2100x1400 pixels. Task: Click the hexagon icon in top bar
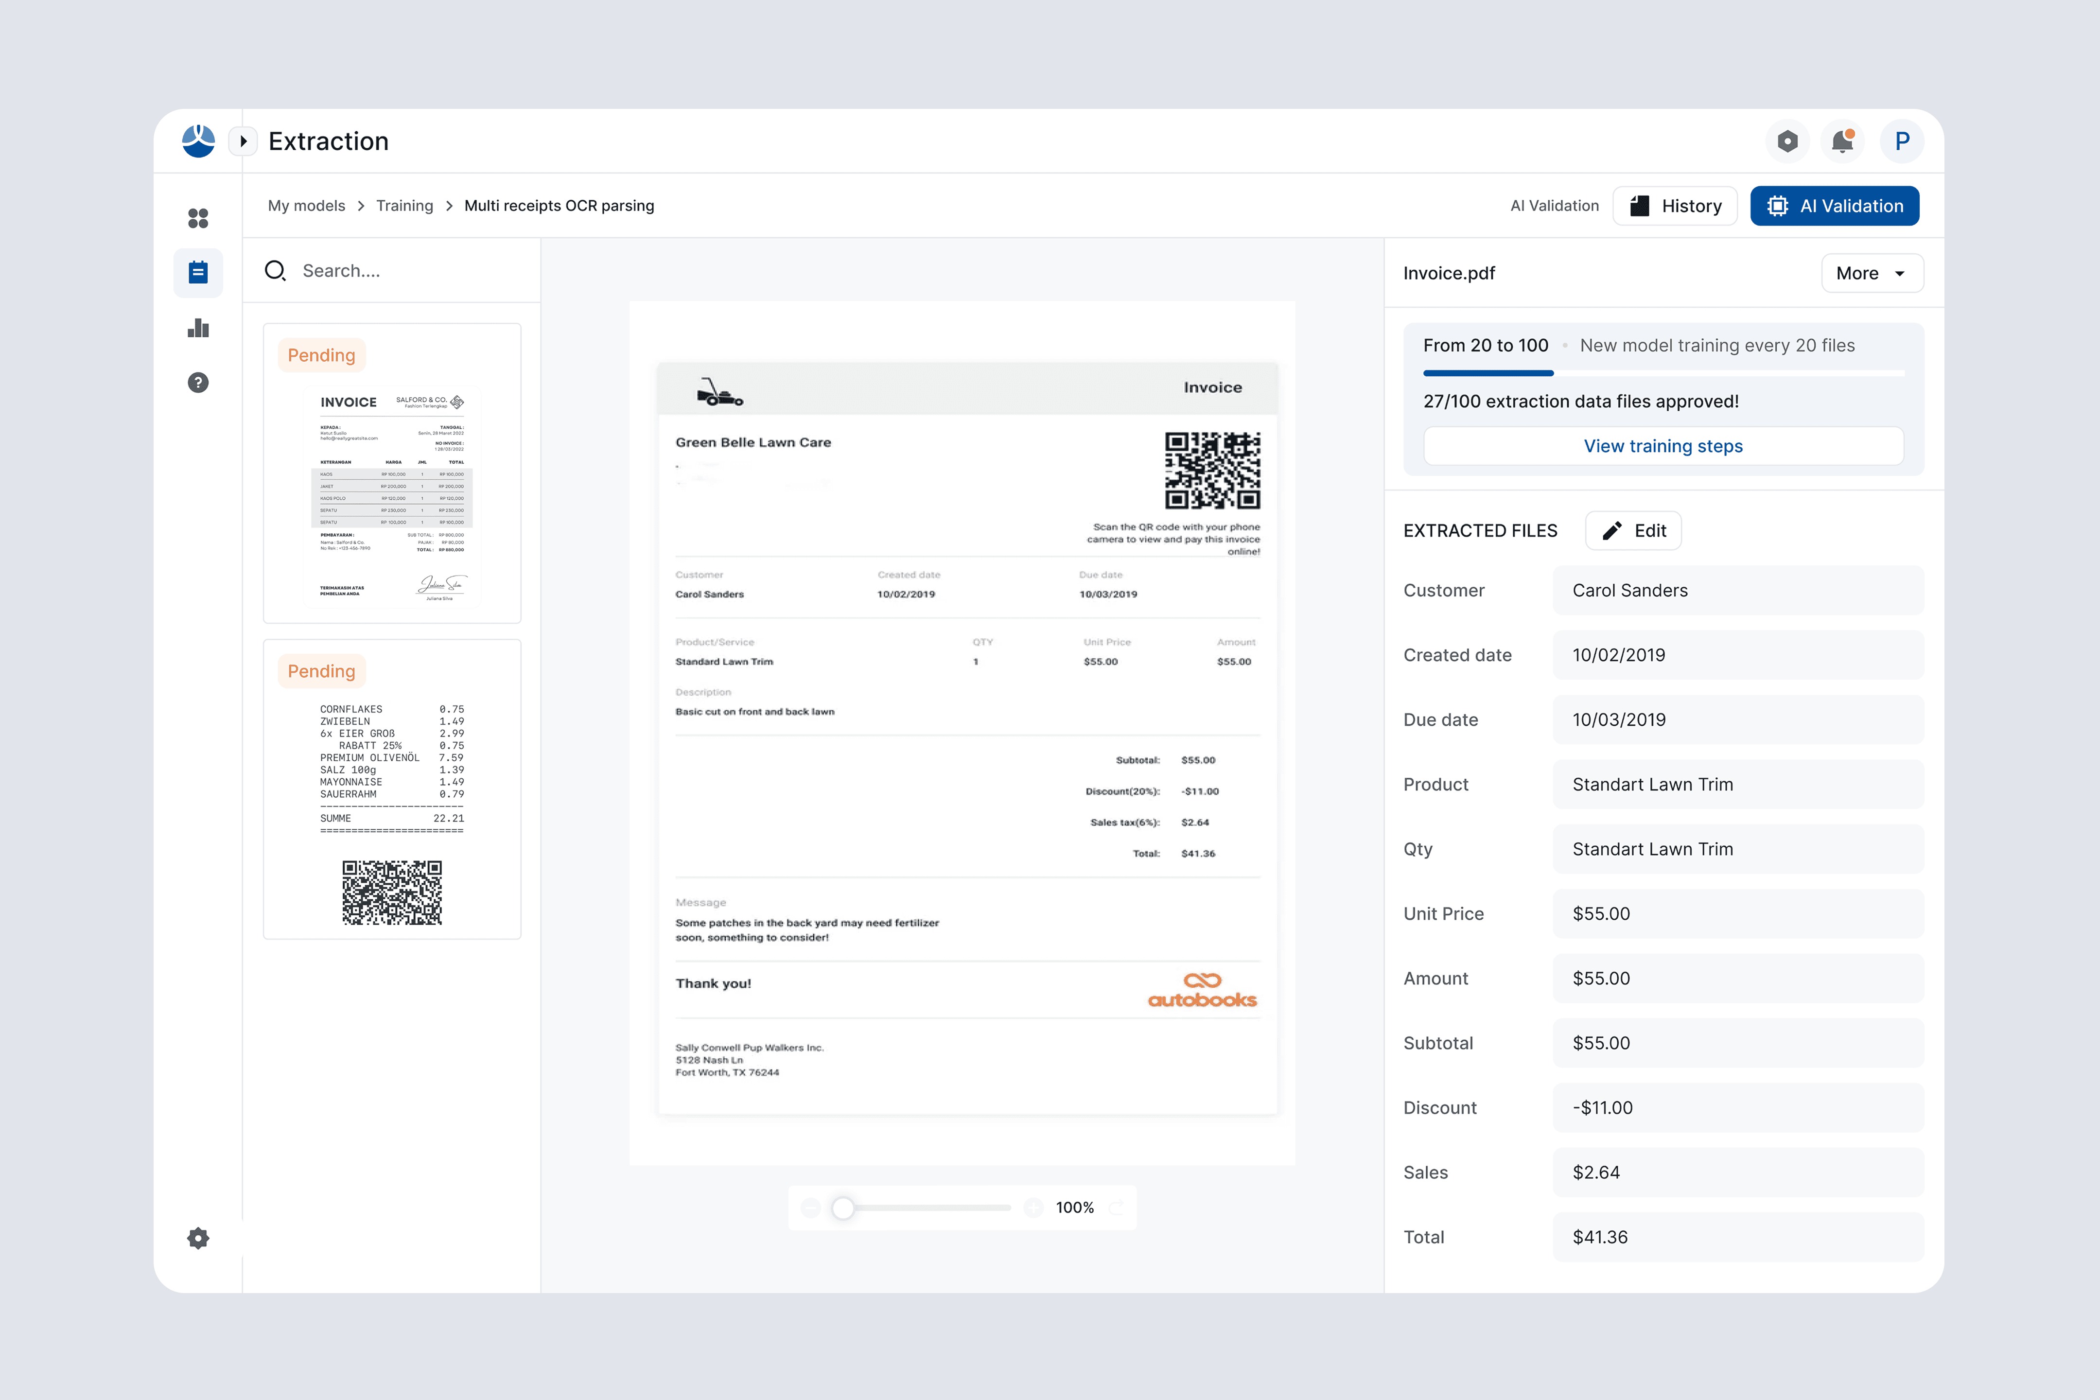[1787, 141]
